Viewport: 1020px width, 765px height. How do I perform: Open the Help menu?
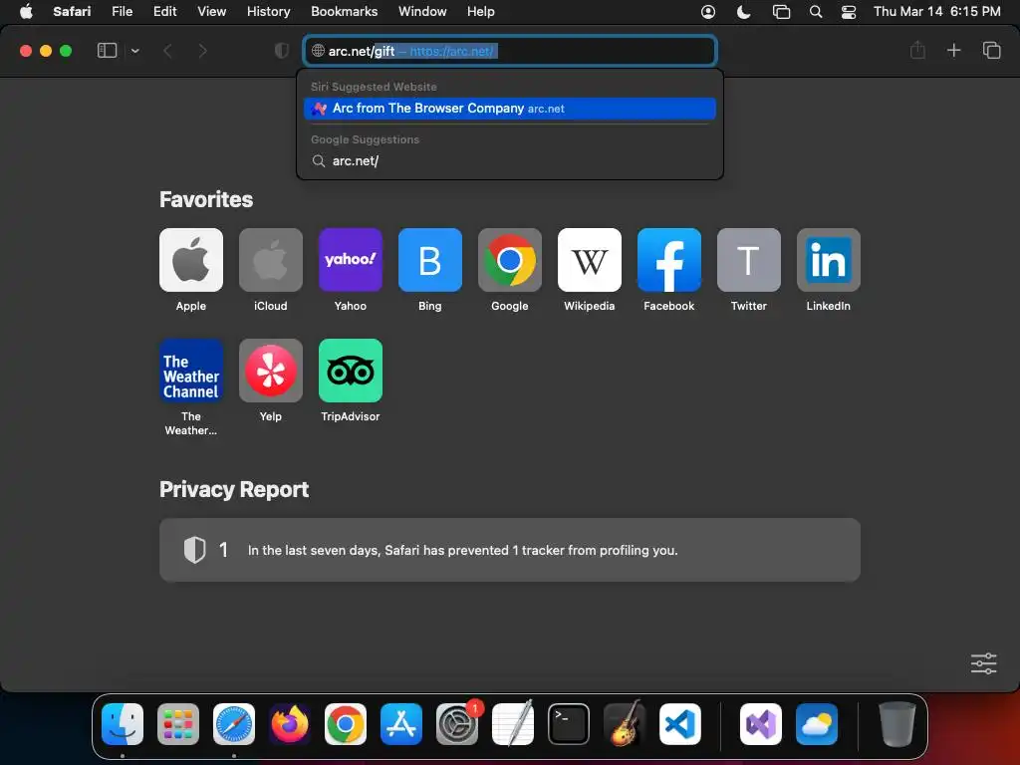(481, 12)
